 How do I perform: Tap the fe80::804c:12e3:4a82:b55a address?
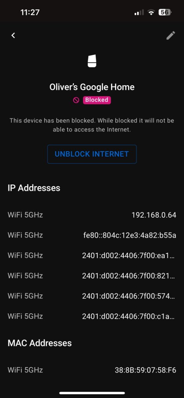[130, 235]
